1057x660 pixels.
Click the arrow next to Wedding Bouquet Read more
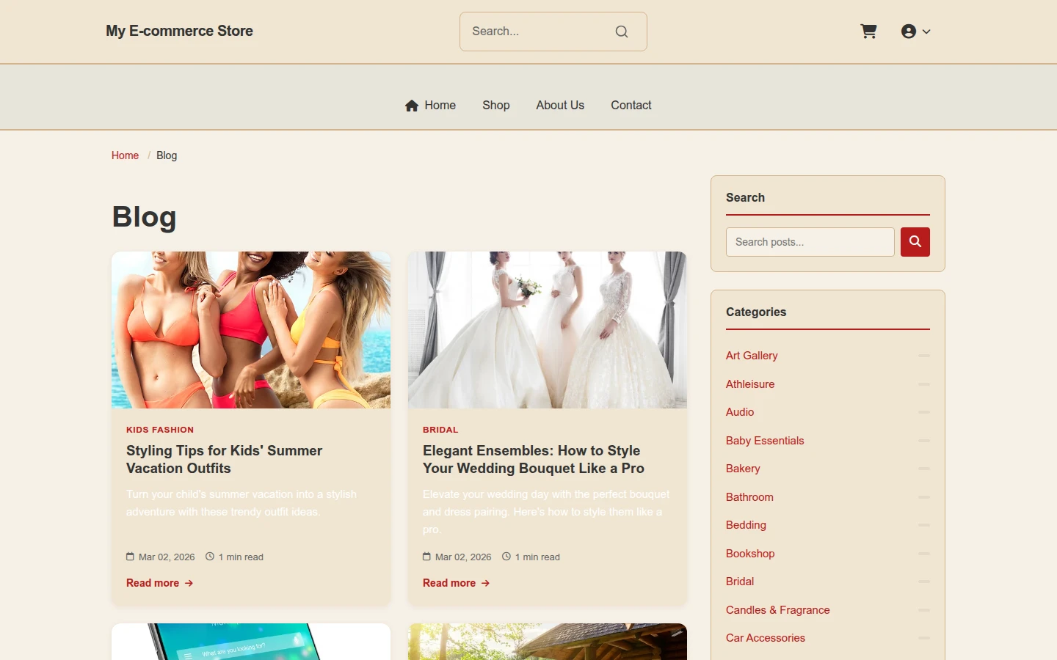pos(485,583)
